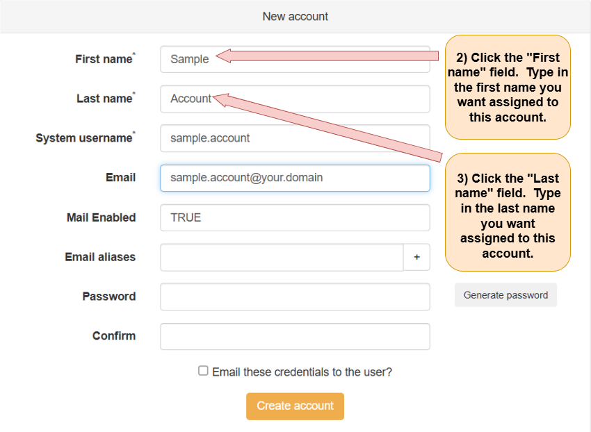591x432 pixels.
Task: Click the "New account" header title
Action: [295, 16]
